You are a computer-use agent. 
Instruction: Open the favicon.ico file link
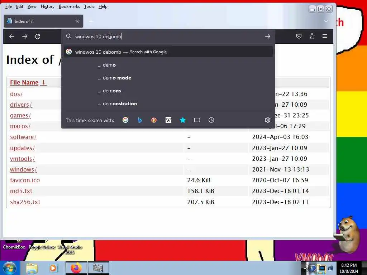point(25,180)
